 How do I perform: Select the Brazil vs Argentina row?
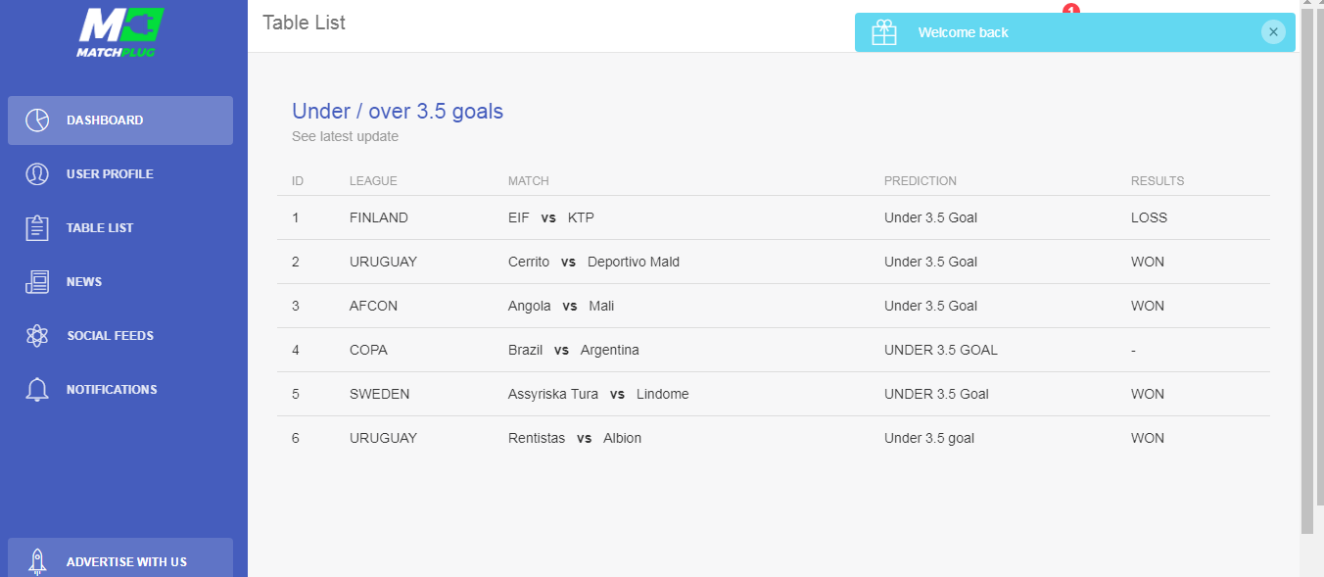tap(774, 350)
